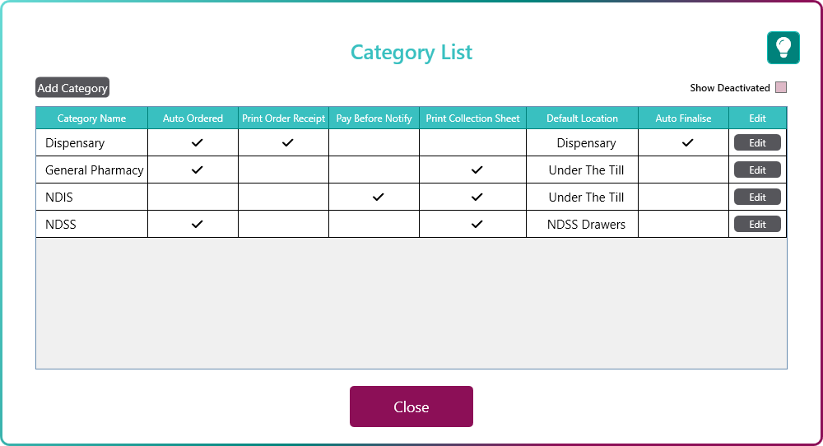Click the Add Category button
823x446 pixels.
pyautogui.click(x=72, y=88)
